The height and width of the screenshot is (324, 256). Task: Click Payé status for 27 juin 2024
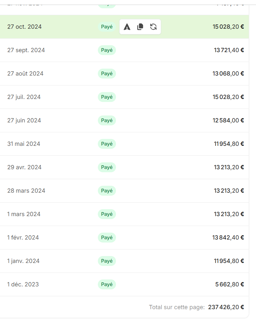click(107, 120)
